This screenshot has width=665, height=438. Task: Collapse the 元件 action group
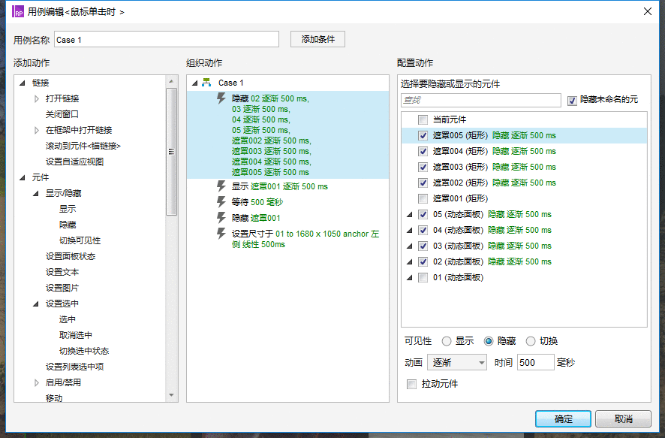23,177
